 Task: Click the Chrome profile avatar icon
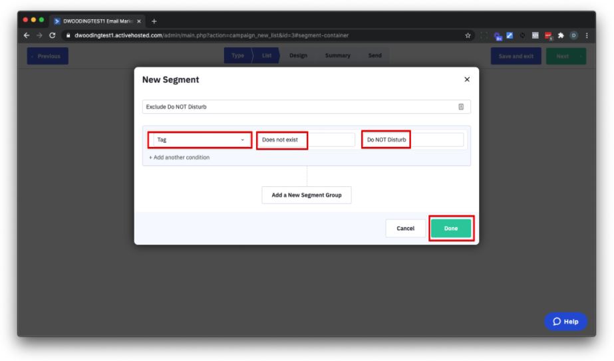tap(574, 35)
